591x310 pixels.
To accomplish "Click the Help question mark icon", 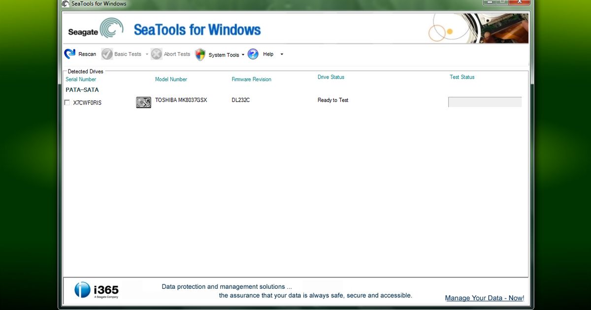I will coord(253,54).
